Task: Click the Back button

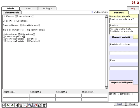Action: point(120,104)
